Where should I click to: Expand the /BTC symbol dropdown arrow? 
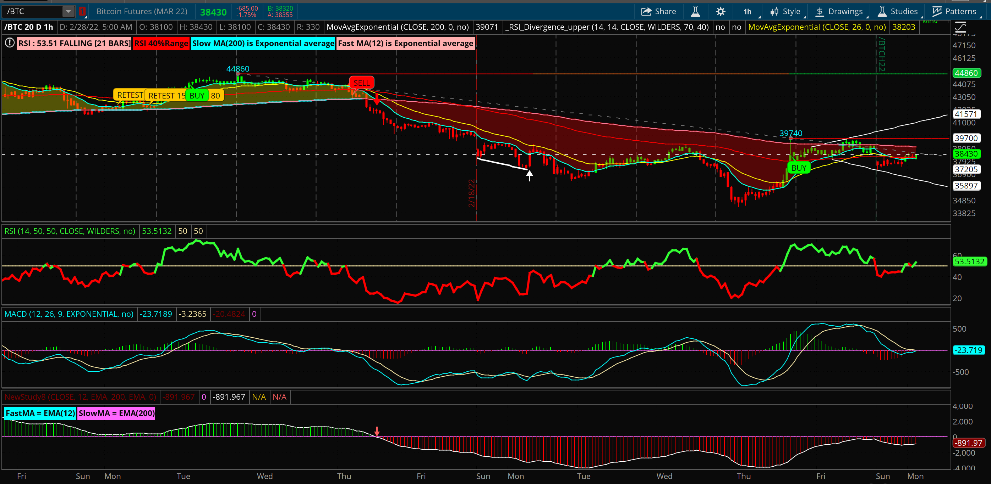[x=68, y=12]
